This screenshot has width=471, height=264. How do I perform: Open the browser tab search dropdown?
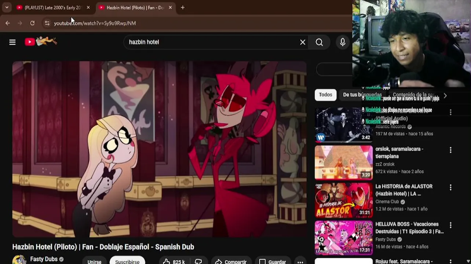pyautogui.click(x=7, y=7)
